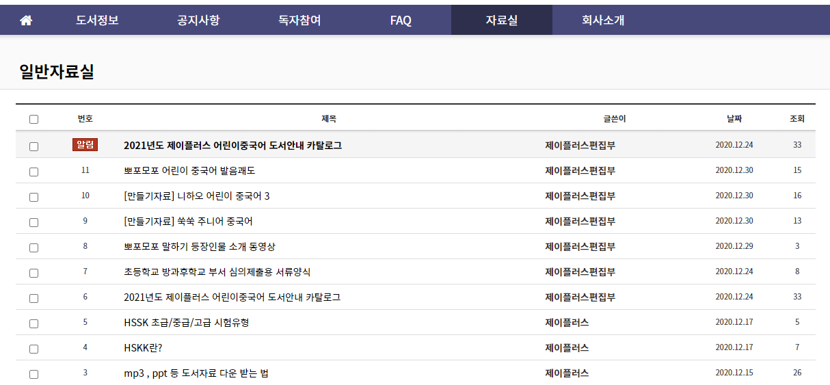Click author 제이플러스편집부 in post 10 row
The width and height of the screenshot is (830, 385).
[x=580, y=196]
